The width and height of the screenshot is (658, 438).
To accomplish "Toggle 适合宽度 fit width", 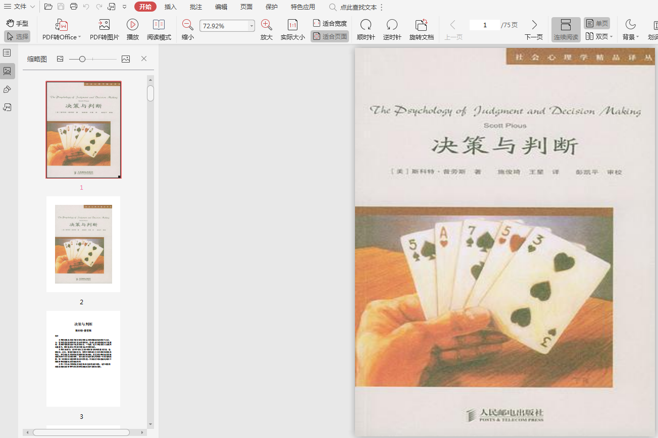I will click(330, 23).
